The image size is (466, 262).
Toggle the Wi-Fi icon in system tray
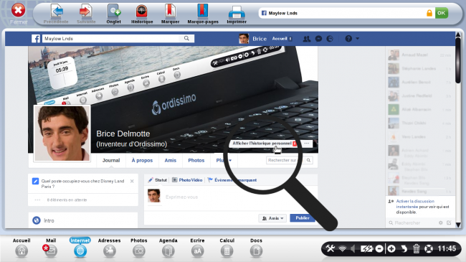pos(343,248)
